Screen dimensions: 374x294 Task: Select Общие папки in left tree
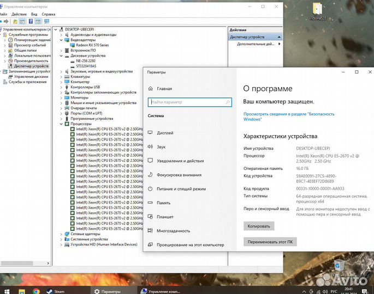point(25,51)
